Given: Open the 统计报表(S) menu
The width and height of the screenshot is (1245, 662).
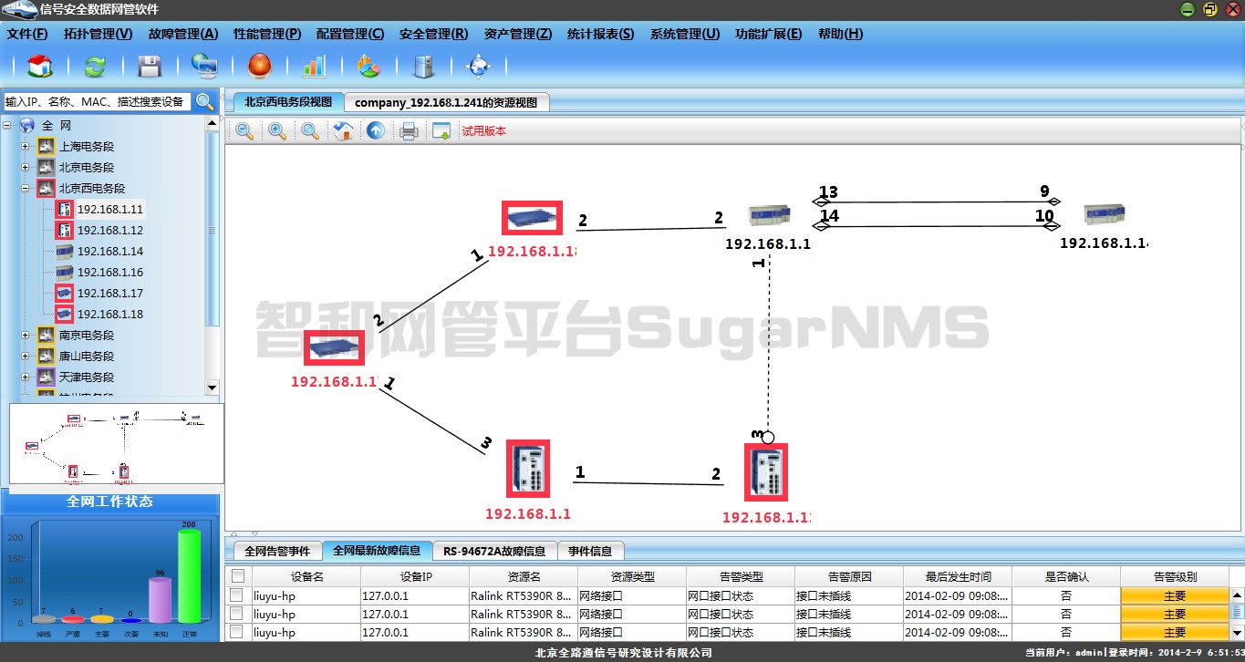Looking at the screenshot, I should coord(600,34).
